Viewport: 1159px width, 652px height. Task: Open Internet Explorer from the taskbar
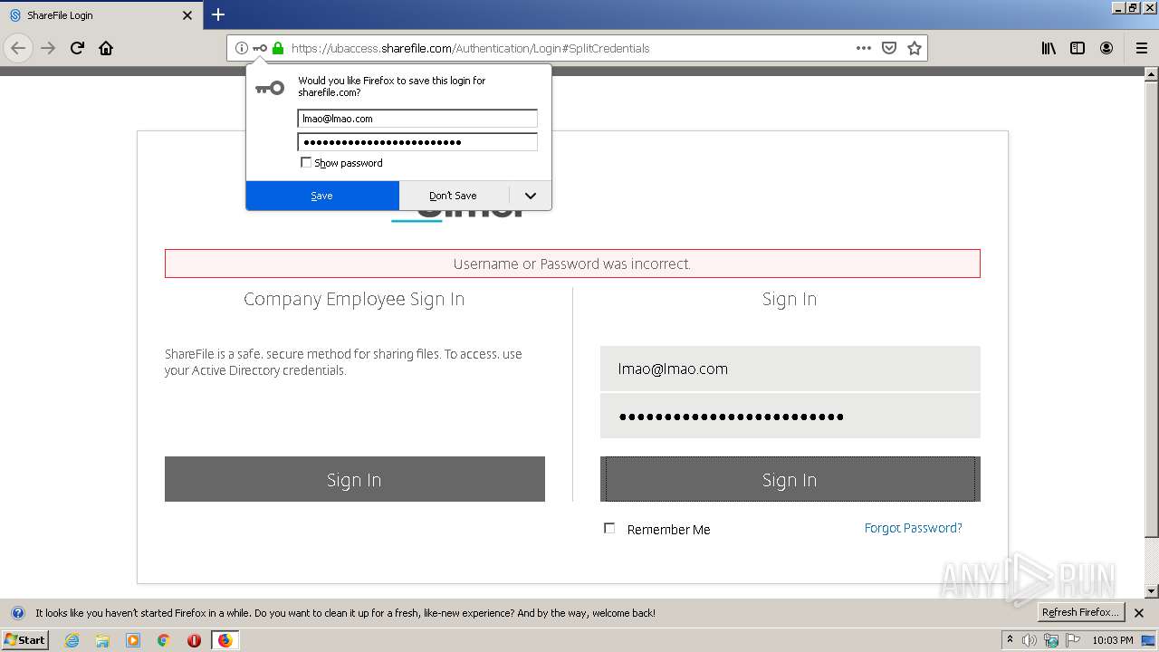tap(72, 640)
